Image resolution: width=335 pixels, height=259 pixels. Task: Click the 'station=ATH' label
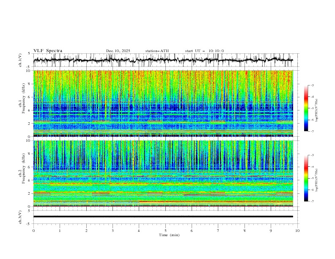point(157,51)
